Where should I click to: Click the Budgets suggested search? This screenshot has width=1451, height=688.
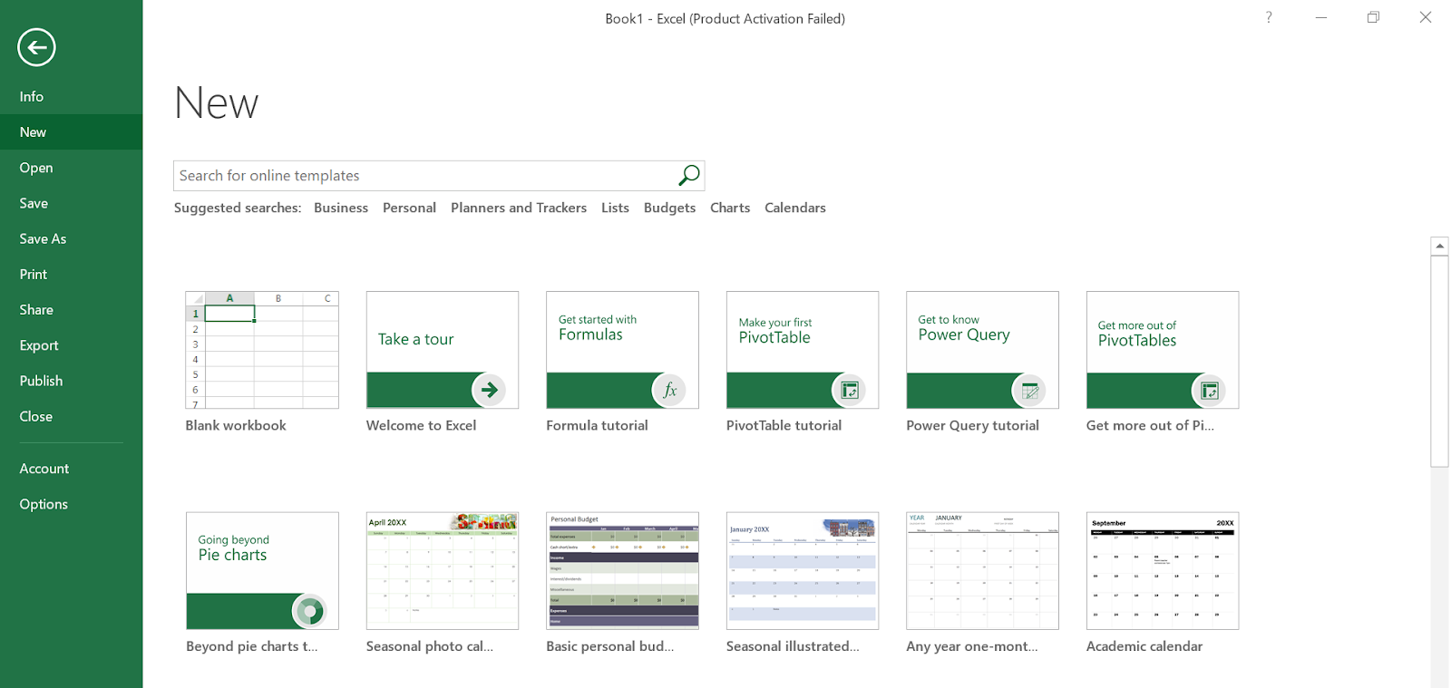[669, 208]
